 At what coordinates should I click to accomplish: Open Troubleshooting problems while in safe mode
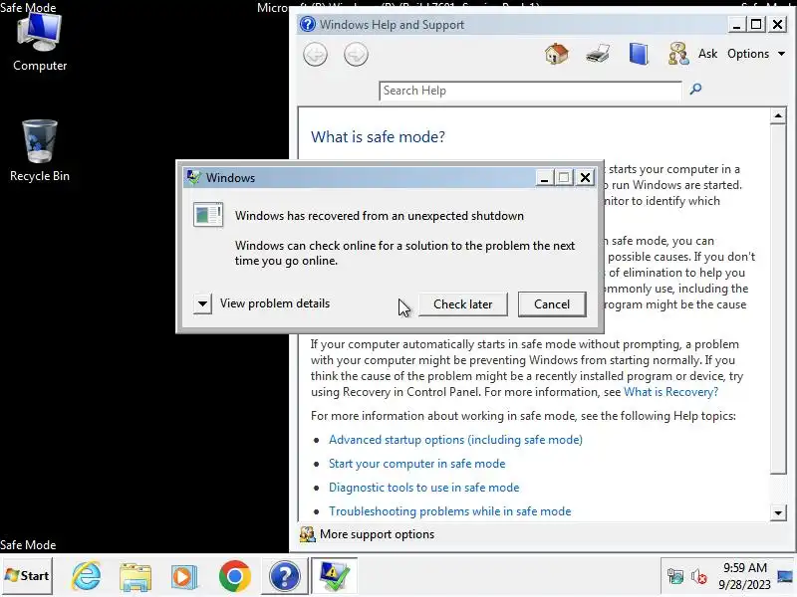pyautogui.click(x=450, y=511)
